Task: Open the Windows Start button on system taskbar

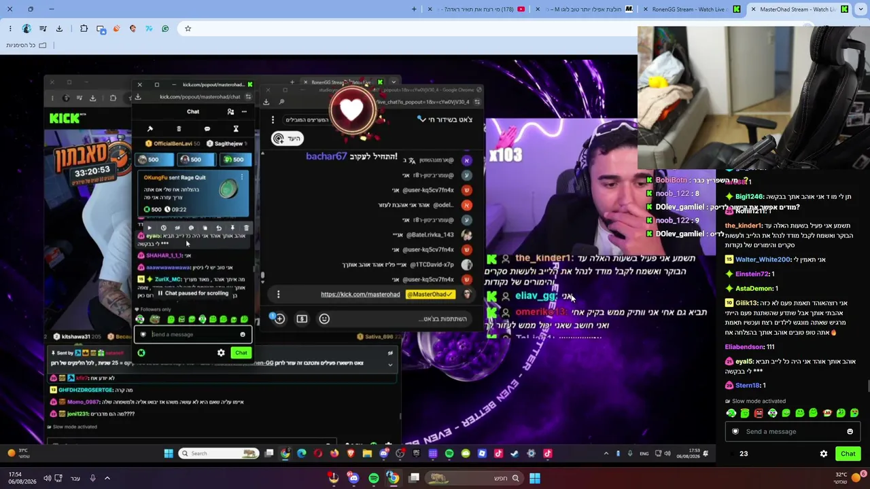Action: 535,478
